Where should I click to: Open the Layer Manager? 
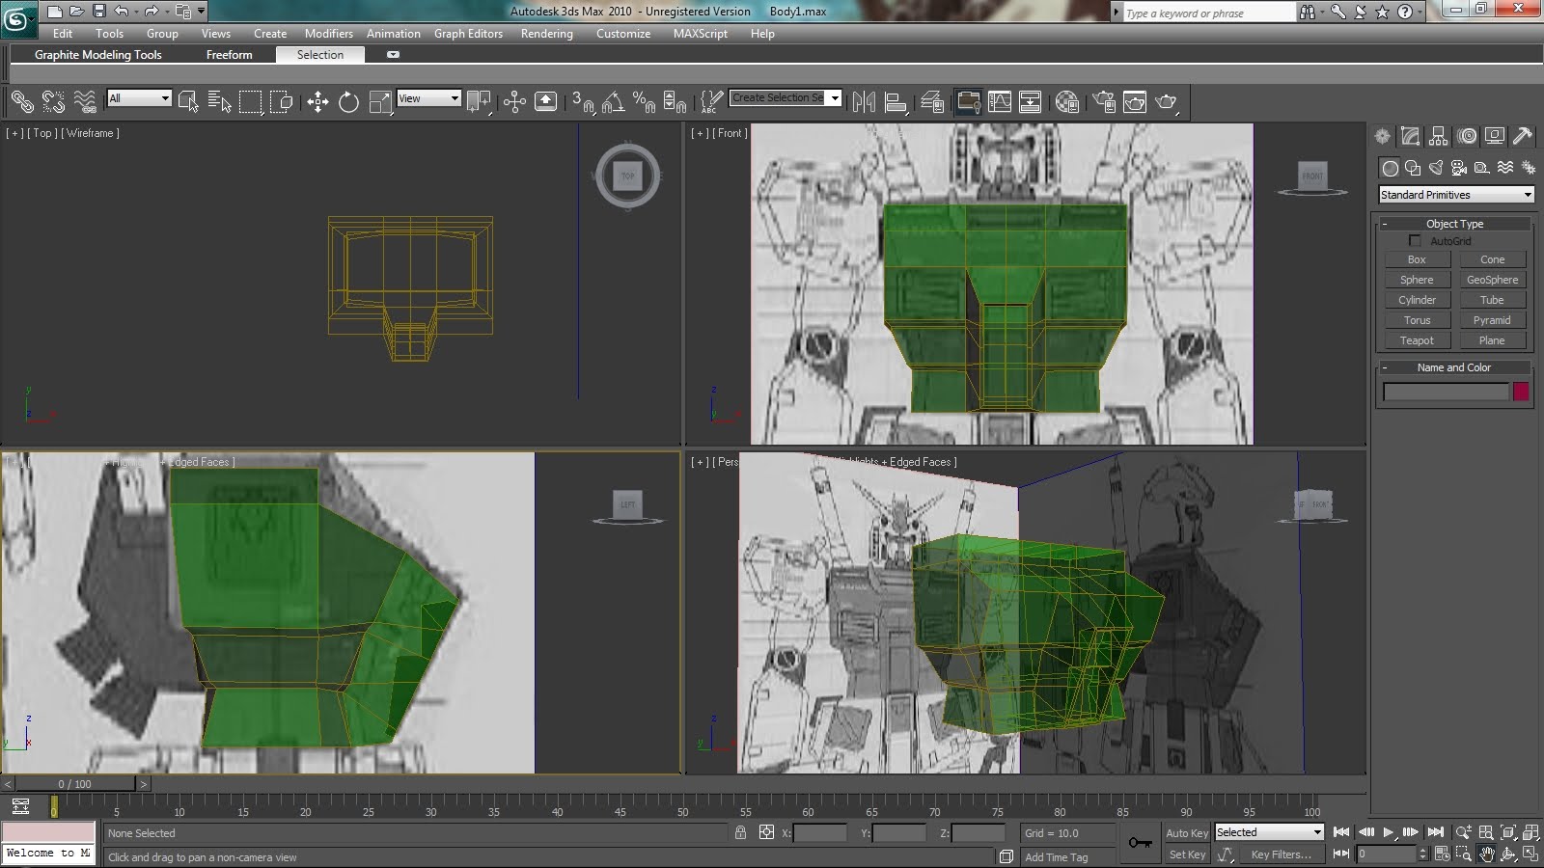[932, 101]
